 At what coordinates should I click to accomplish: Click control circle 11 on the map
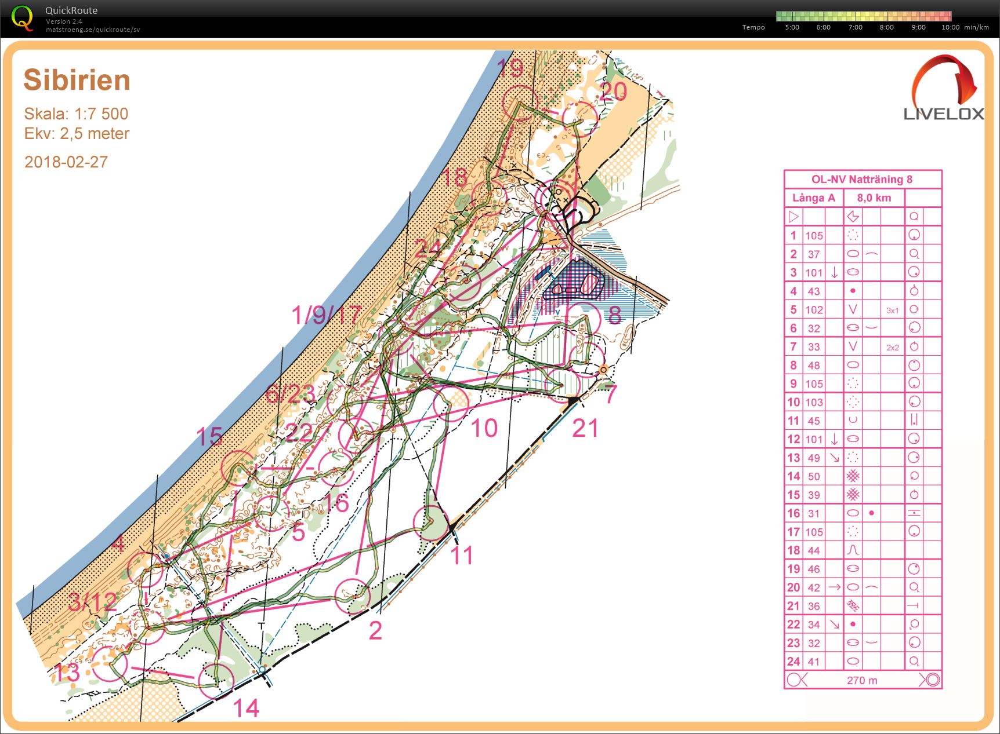click(x=432, y=524)
